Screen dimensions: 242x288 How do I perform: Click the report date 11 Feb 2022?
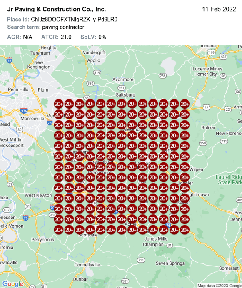(219, 9)
